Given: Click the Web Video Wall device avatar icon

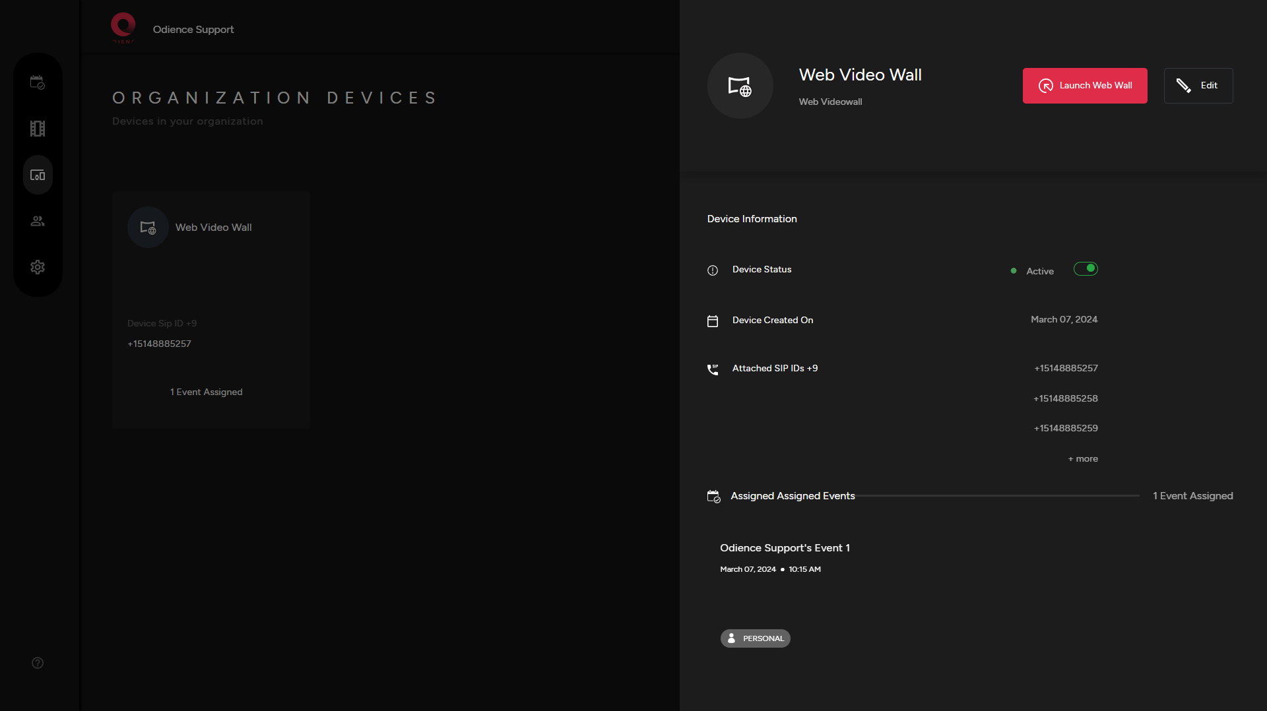Looking at the screenshot, I should pyautogui.click(x=740, y=86).
